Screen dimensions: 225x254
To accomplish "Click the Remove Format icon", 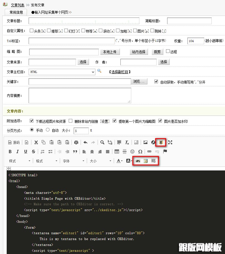I will [x=127, y=142].
